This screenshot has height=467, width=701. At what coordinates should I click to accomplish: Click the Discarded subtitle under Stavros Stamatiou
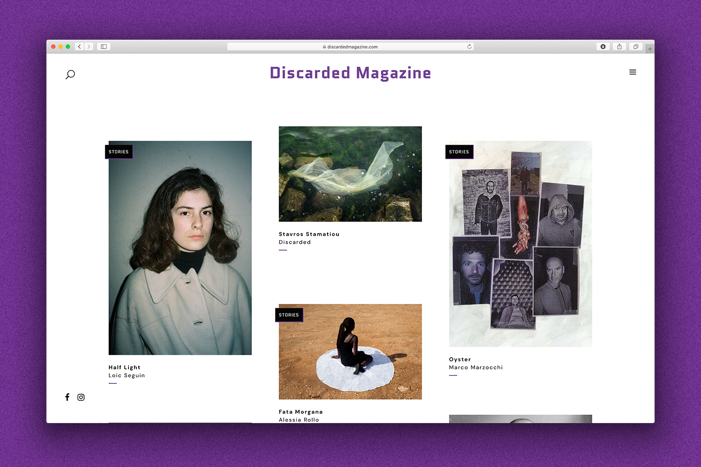click(x=294, y=242)
